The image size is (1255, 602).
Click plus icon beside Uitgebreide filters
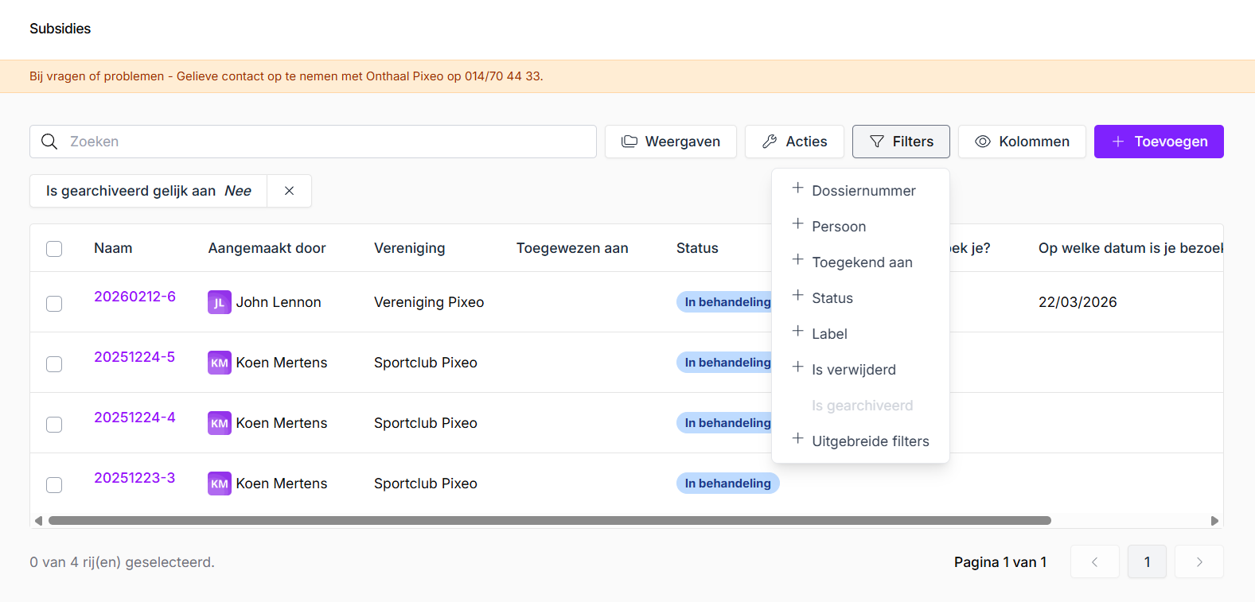(797, 439)
